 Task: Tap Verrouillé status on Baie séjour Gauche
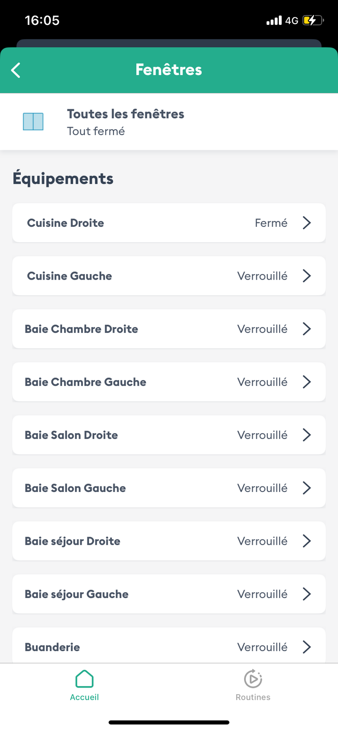coord(262,594)
